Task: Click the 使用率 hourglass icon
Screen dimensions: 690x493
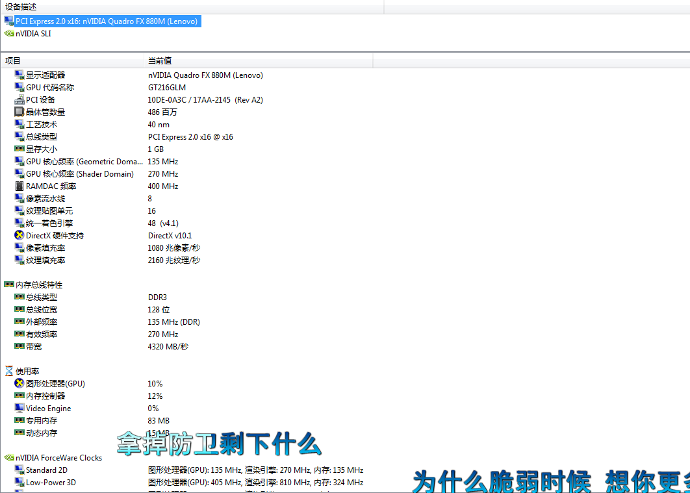Action: point(8,372)
